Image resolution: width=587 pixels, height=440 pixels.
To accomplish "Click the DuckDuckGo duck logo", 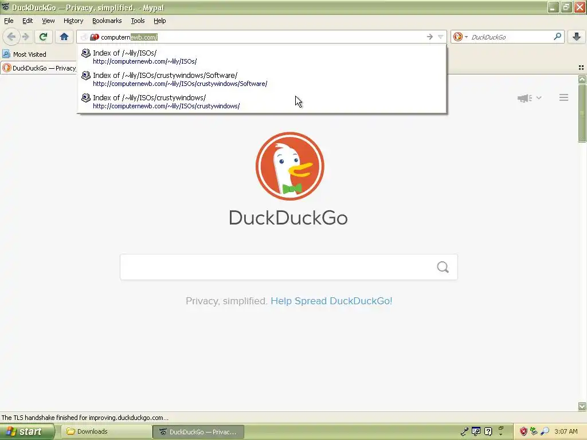I will coord(289,166).
